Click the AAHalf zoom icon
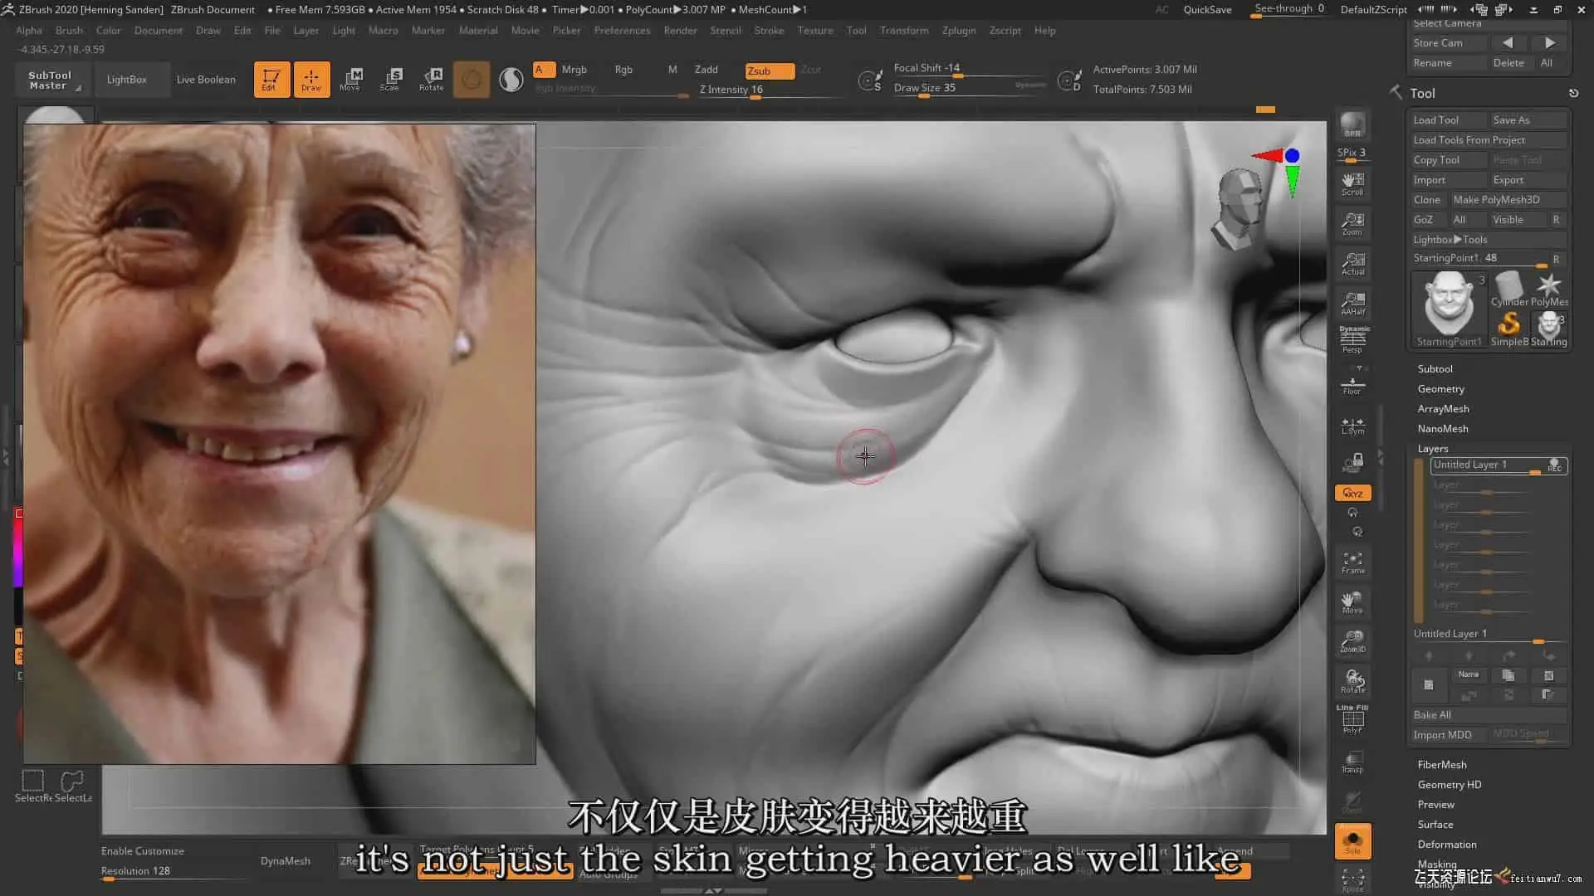This screenshot has height=896, width=1594. 1352,303
